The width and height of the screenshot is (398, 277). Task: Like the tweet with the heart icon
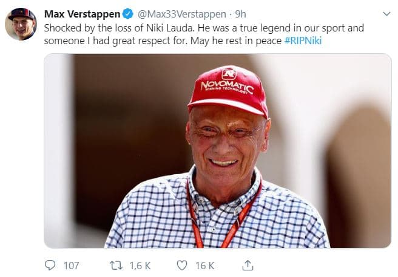[x=181, y=265]
